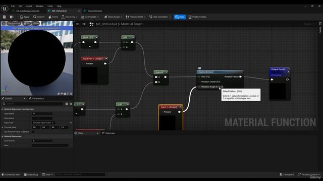Toggle the highlighted Stats button

point(180,17)
